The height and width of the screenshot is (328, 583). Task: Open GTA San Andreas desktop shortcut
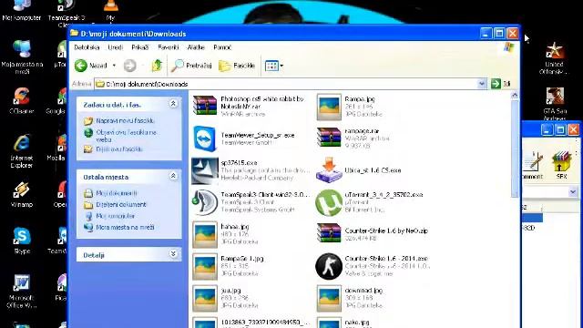555,104
